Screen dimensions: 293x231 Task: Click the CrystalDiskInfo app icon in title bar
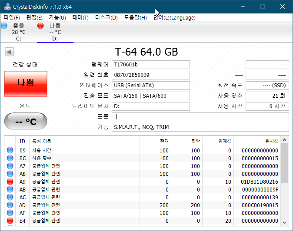[x=7, y=7]
